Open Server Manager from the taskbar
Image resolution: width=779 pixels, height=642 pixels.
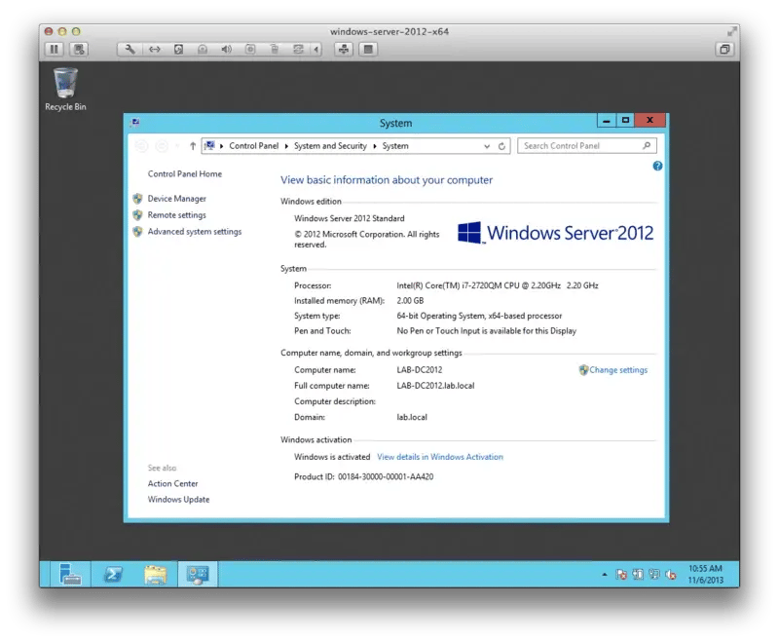click(68, 574)
